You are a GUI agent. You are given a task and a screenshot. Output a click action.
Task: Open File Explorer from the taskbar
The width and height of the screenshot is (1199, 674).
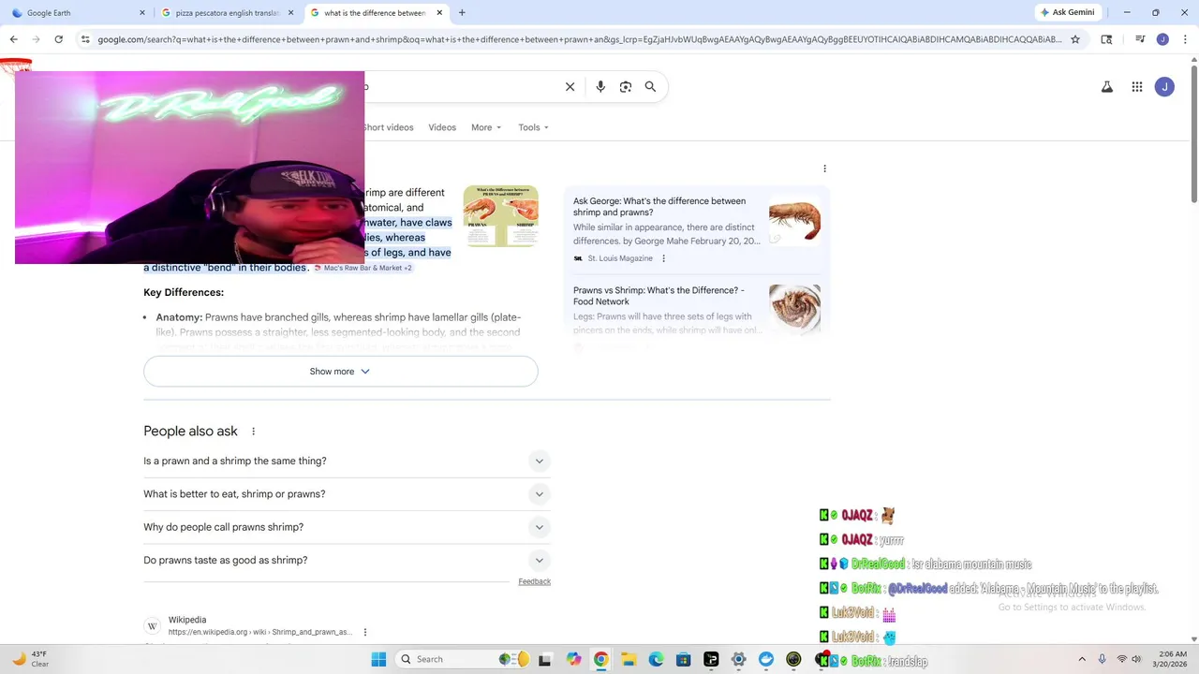pos(629,659)
